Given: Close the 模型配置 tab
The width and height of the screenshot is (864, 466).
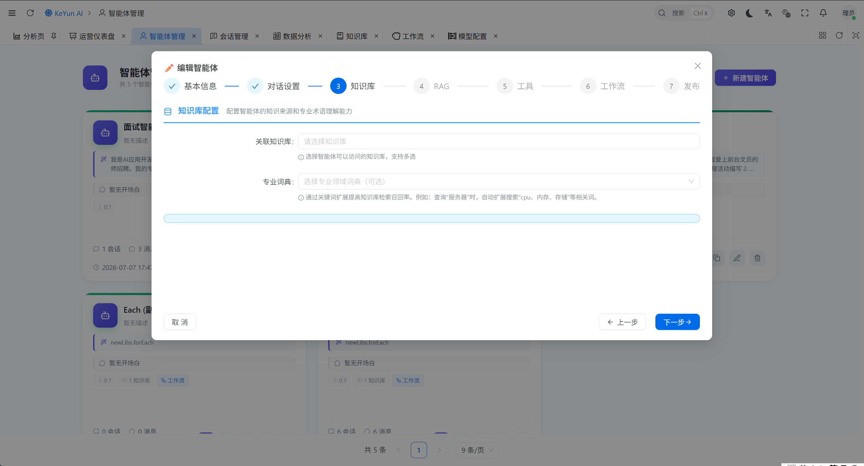Looking at the screenshot, I should point(496,36).
